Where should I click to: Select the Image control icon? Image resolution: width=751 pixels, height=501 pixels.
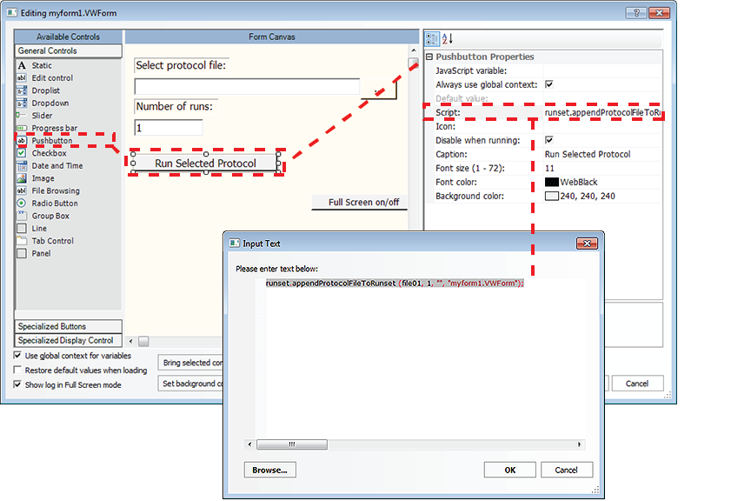click(x=23, y=178)
